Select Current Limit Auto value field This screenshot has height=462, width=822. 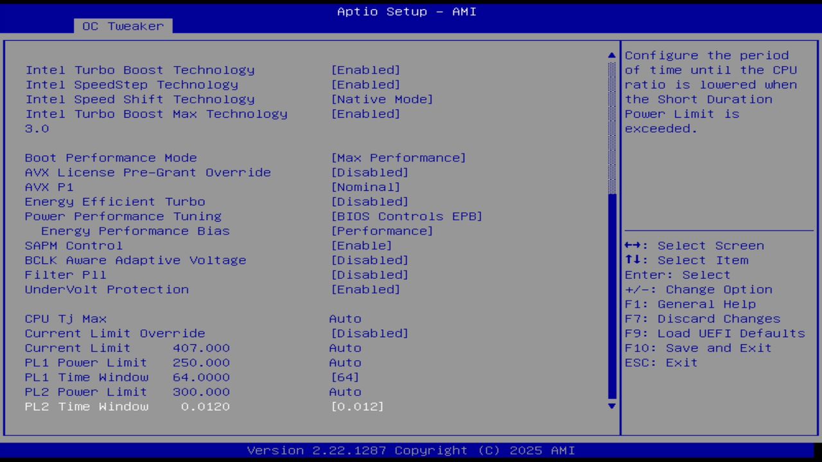click(x=345, y=348)
